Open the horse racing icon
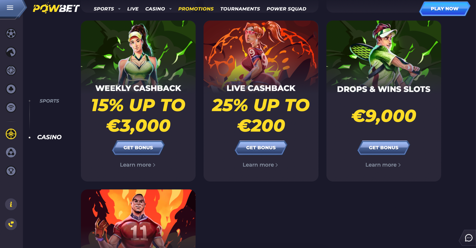 click(11, 52)
